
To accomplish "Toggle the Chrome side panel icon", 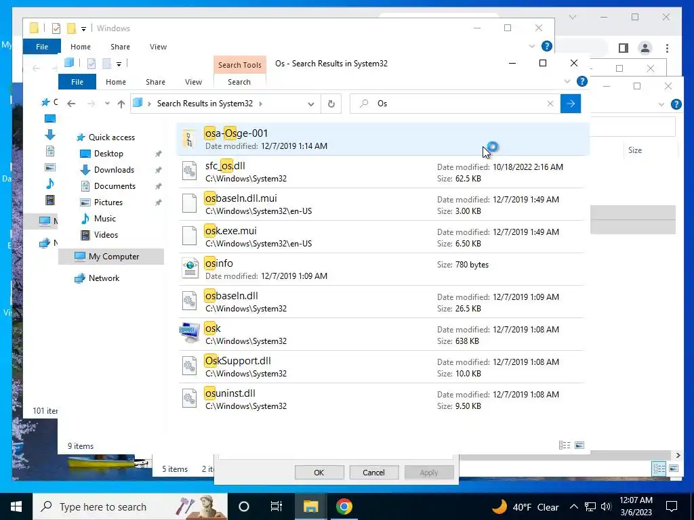I will (x=624, y=48).
